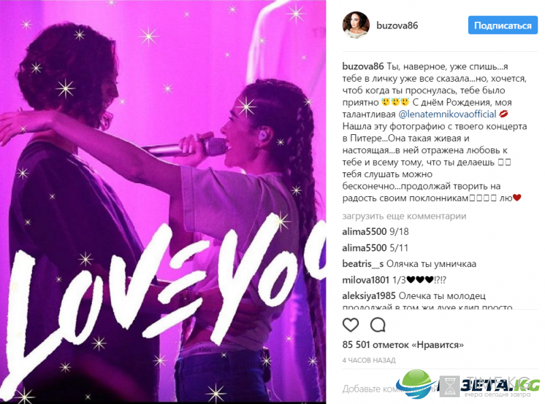The image size is (545, 404).
Task: Open beatris__s commenter profile
Action: 363,264
